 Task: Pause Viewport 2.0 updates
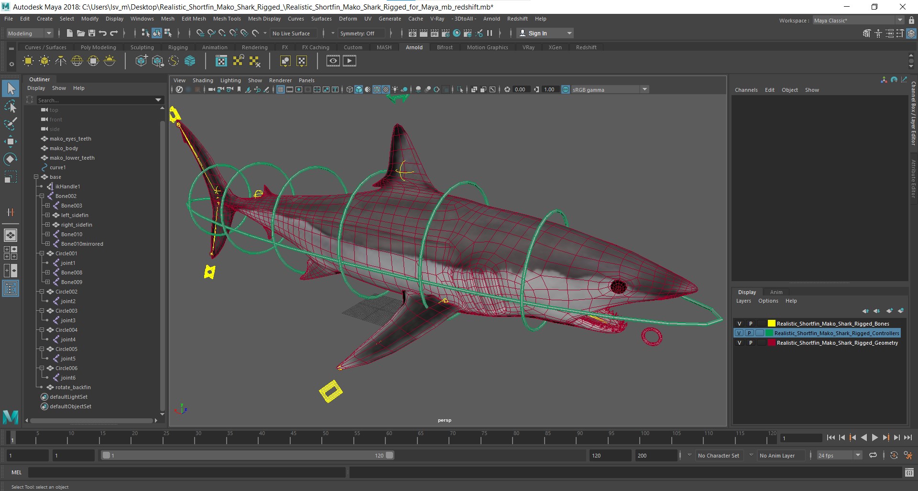pyautogui.click(x=490, y=33)
